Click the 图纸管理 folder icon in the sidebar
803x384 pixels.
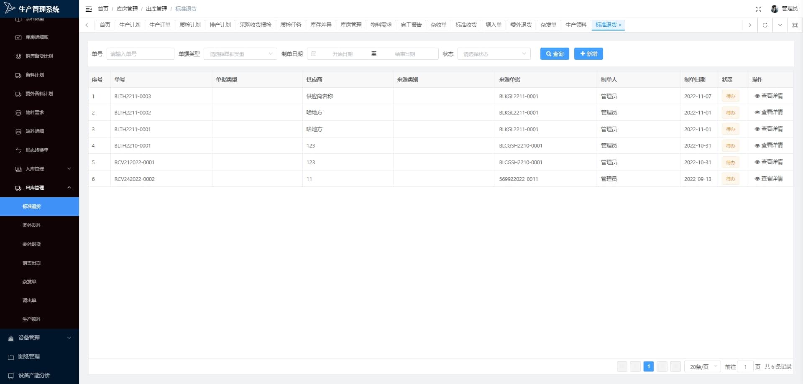pos(11,357)
